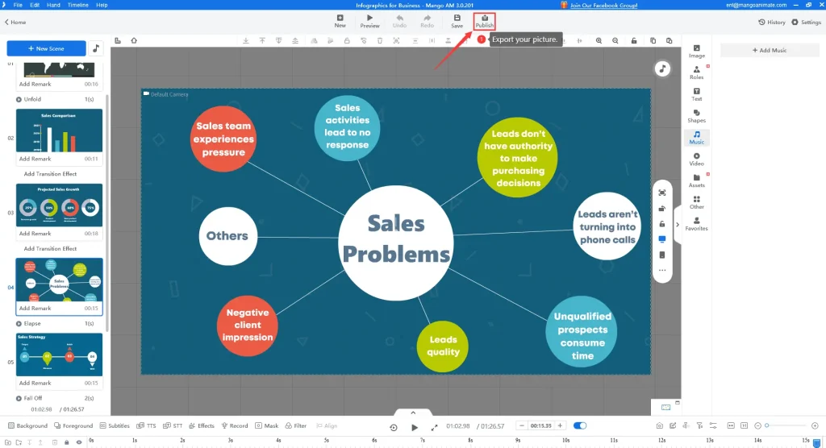Click the Publish button in top toolbar
Screen dimensions: 826x448
tap(484, 21)
